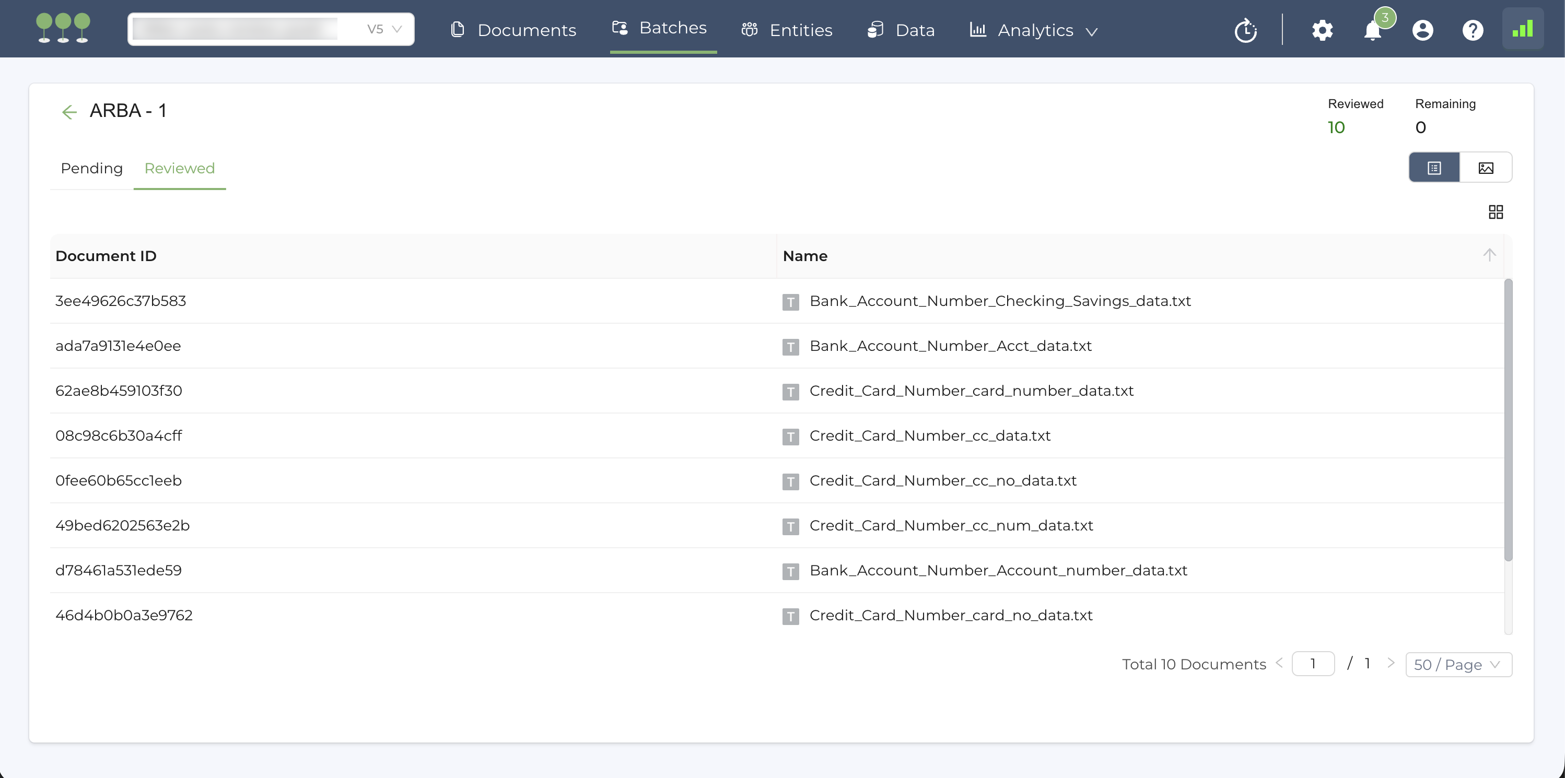Switch to the Pending tab

(92, 168)
